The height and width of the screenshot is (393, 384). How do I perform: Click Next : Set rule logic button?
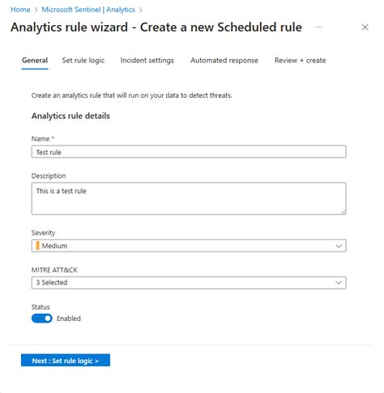coord(66,361)
